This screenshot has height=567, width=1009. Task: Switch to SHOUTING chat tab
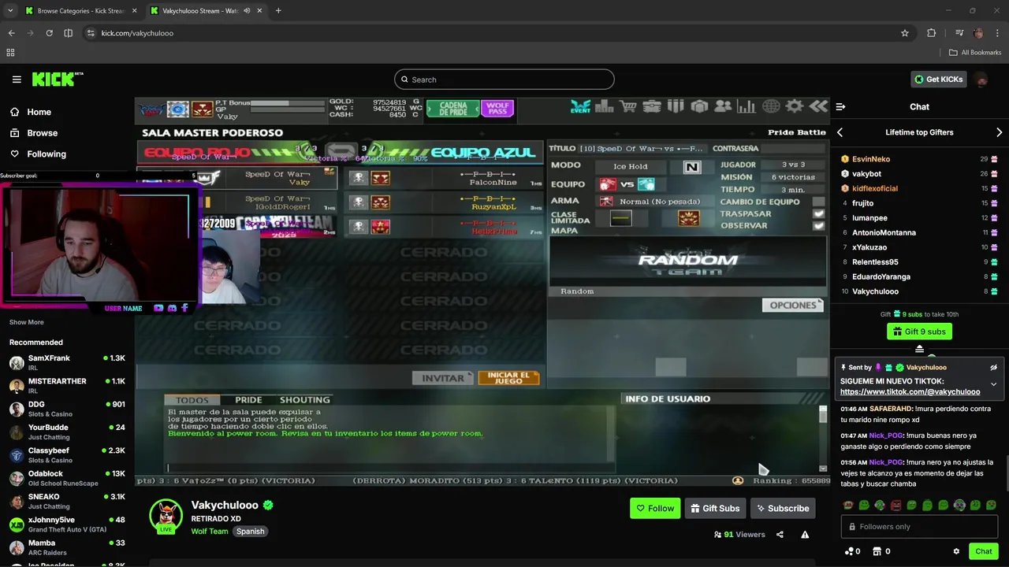pos(304,400)
